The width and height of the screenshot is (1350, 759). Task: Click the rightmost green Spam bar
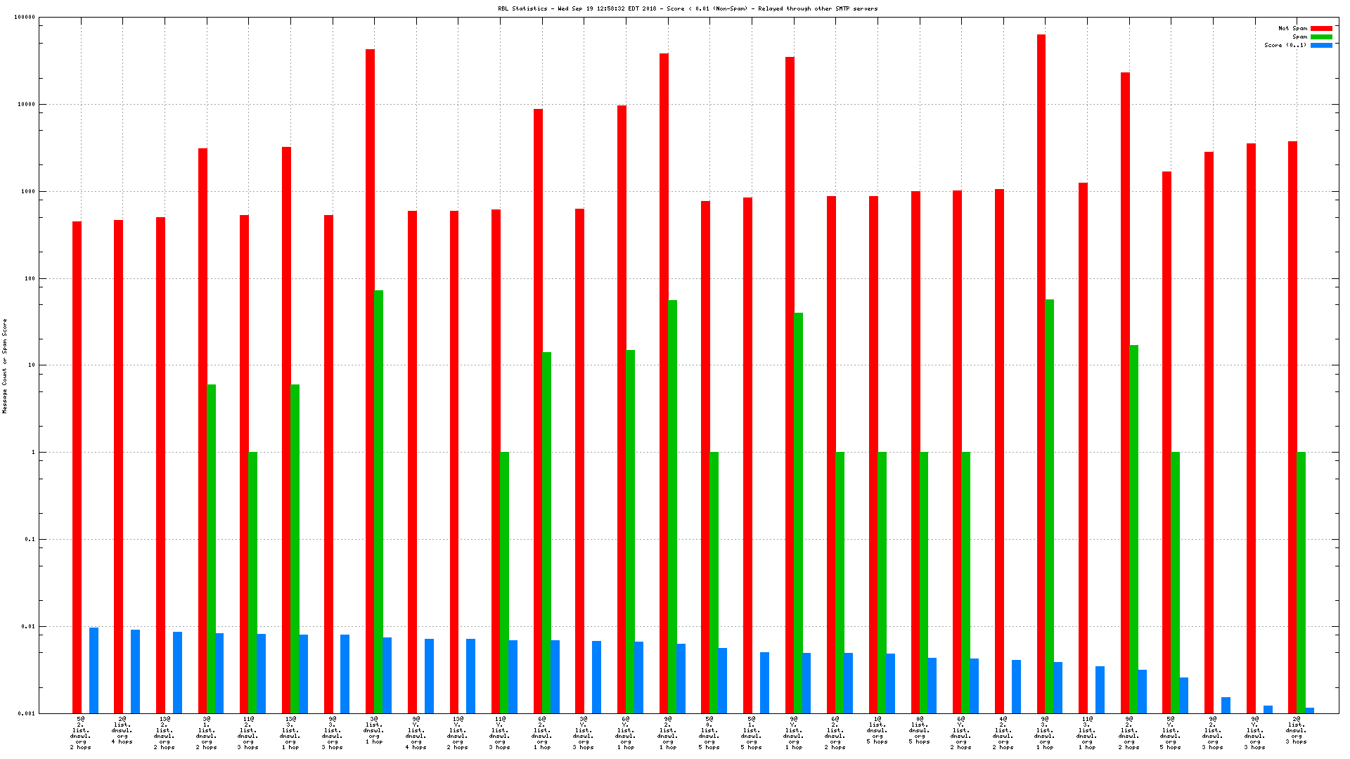(x=1301, y=582)
